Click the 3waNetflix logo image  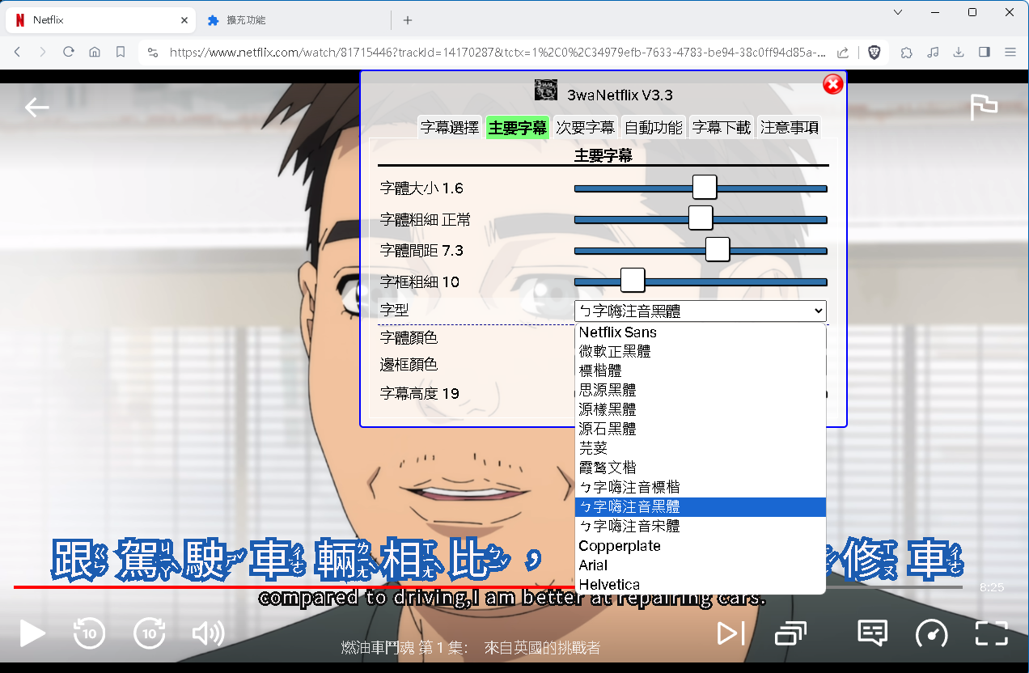pyautogui.click(x=547, y=90)
